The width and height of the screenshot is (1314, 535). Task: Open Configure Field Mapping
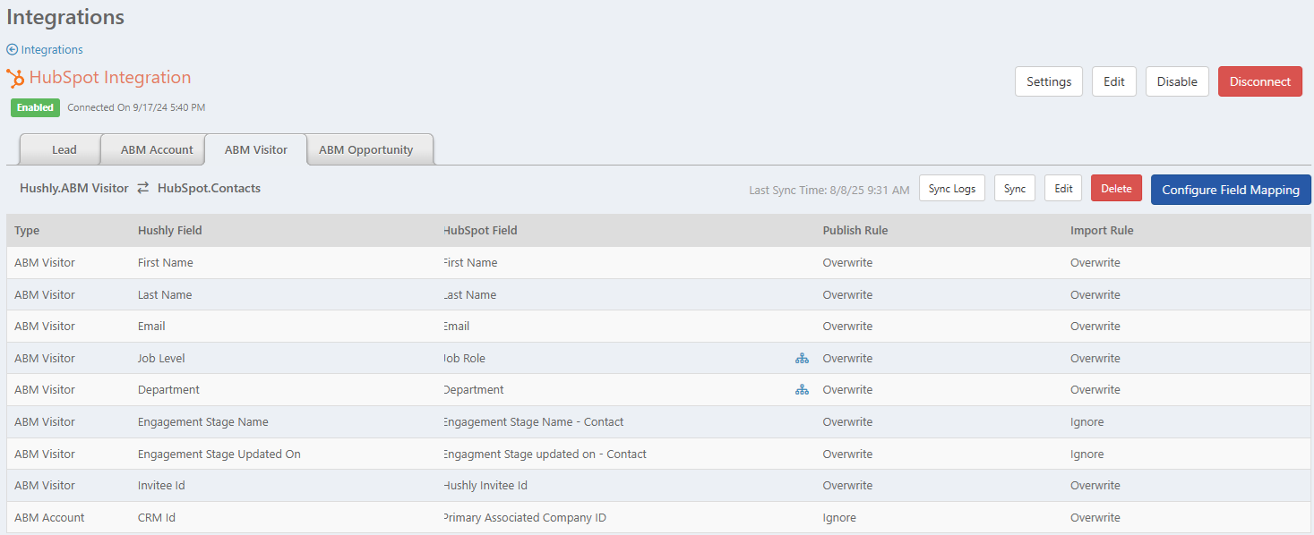coord(1231,190)
